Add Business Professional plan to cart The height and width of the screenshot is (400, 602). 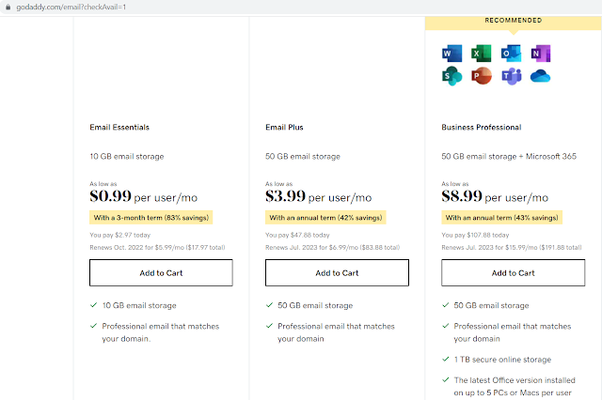point(513,272)
